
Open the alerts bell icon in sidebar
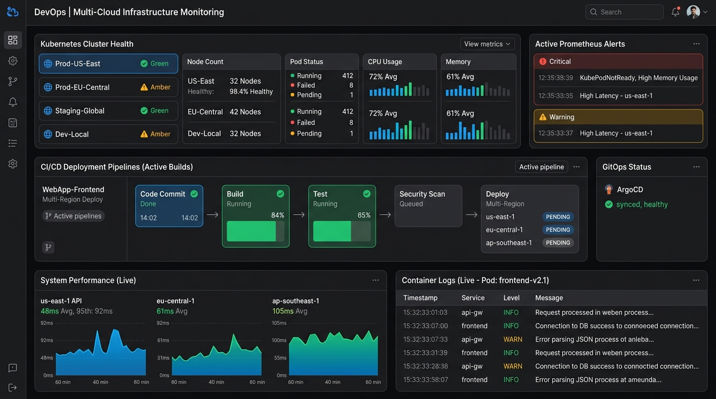point(13,102)
